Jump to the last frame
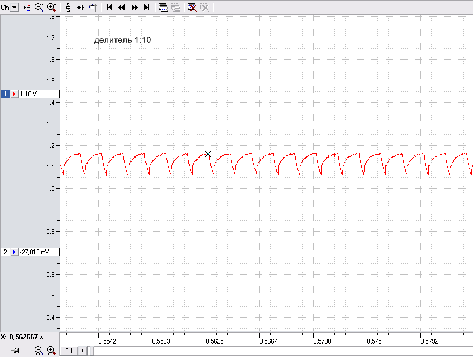Viewport: 473px width, 357px height. pos(147,7)
